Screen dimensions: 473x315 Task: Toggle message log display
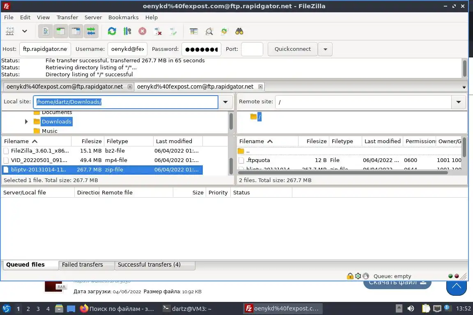[x=46, y=31]
